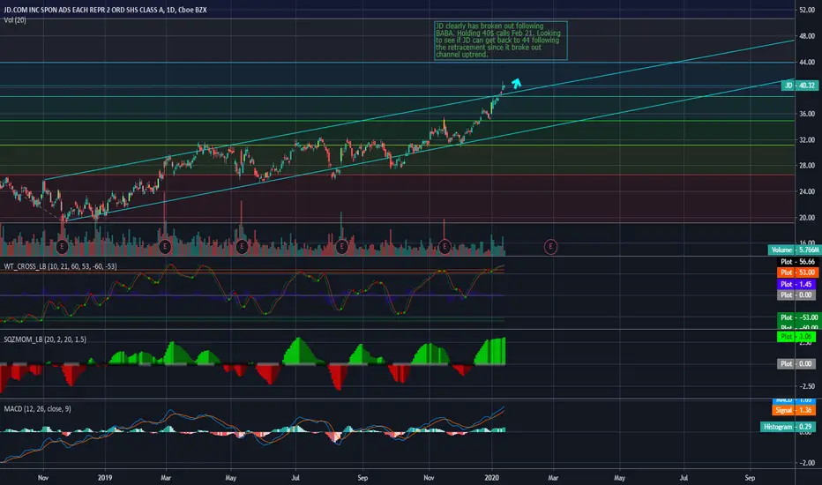Click the black Plot 56.66 value label
The image size is (822, 485).
(x=796, y=262)
